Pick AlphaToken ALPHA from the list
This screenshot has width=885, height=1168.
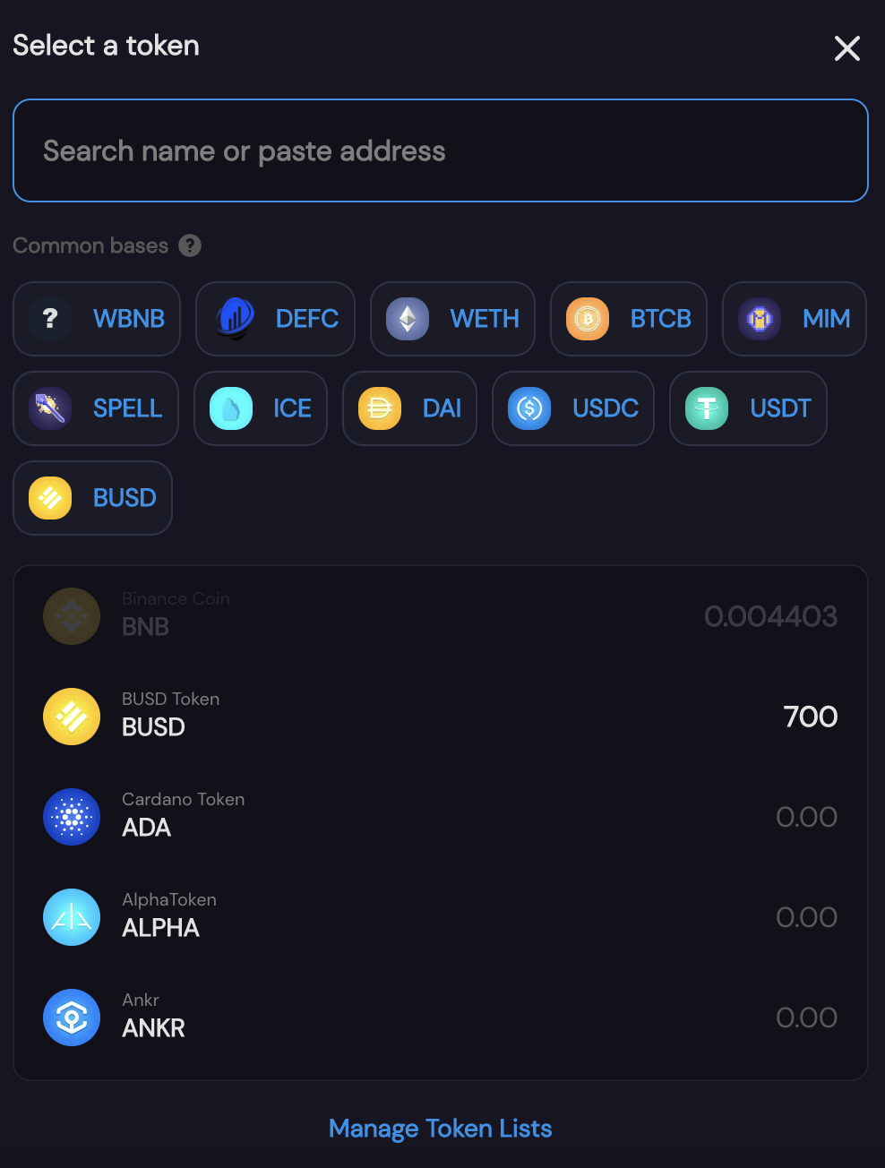440,917
